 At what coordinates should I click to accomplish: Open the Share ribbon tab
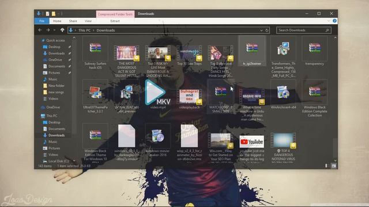73,21
